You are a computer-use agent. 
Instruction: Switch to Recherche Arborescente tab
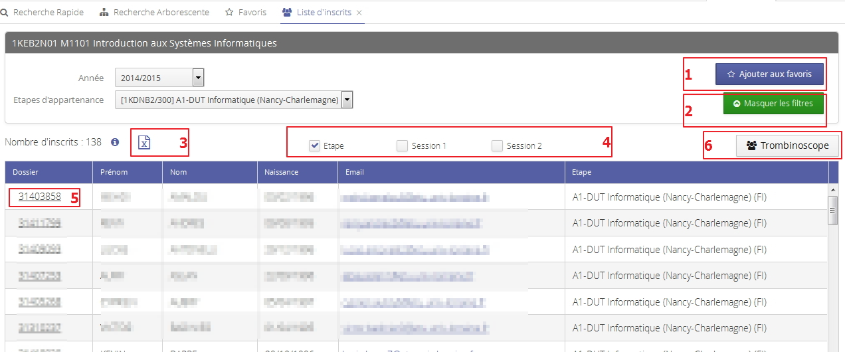(161, 13)
